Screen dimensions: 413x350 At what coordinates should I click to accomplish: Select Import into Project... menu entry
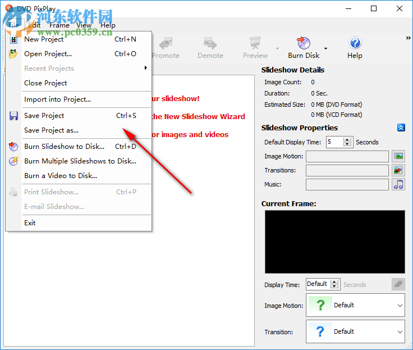click(x=79, y=99)
